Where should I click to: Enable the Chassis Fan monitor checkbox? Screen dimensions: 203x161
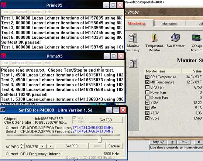[147, 97]
